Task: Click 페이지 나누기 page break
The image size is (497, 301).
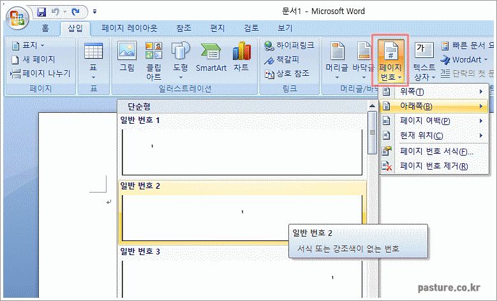Action: pos(40,74)
